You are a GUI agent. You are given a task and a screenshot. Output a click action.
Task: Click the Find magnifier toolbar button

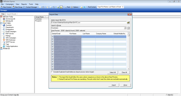tap(67, 7)
